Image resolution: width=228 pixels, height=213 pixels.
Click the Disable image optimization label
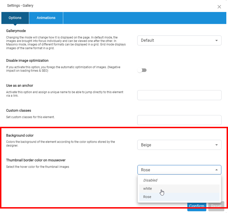click(27, 61)
